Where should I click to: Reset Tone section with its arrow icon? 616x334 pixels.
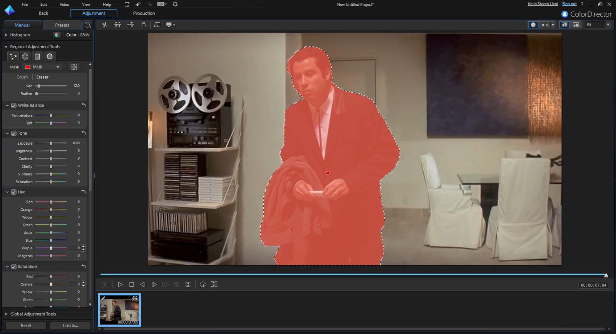point(83,133)
